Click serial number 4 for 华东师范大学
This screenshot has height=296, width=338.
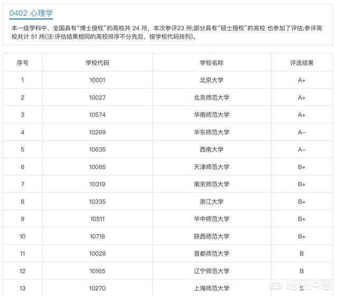click(x=22, y=132)
